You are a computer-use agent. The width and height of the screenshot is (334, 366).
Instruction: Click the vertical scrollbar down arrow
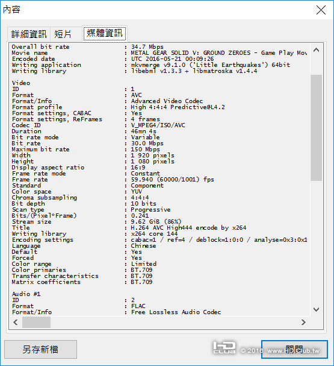316,310
